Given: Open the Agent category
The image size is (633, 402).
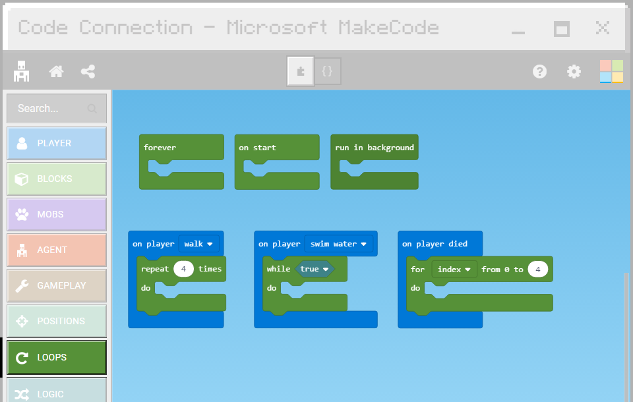Looking at the screenshot, I should 57,250.
